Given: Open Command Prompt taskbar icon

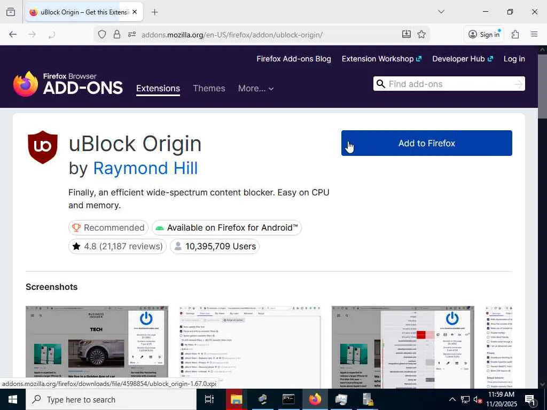Looking at the screenshot, I should [x=288, y=399].
